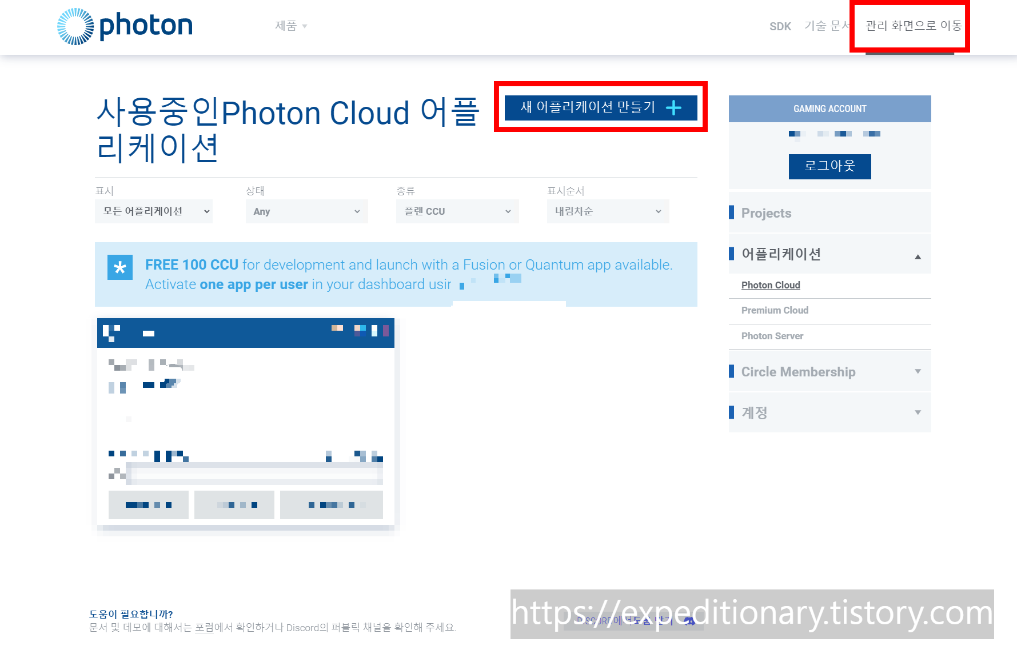Click the 새 어플리케이션 만들기 button

(x=600, y=107)
